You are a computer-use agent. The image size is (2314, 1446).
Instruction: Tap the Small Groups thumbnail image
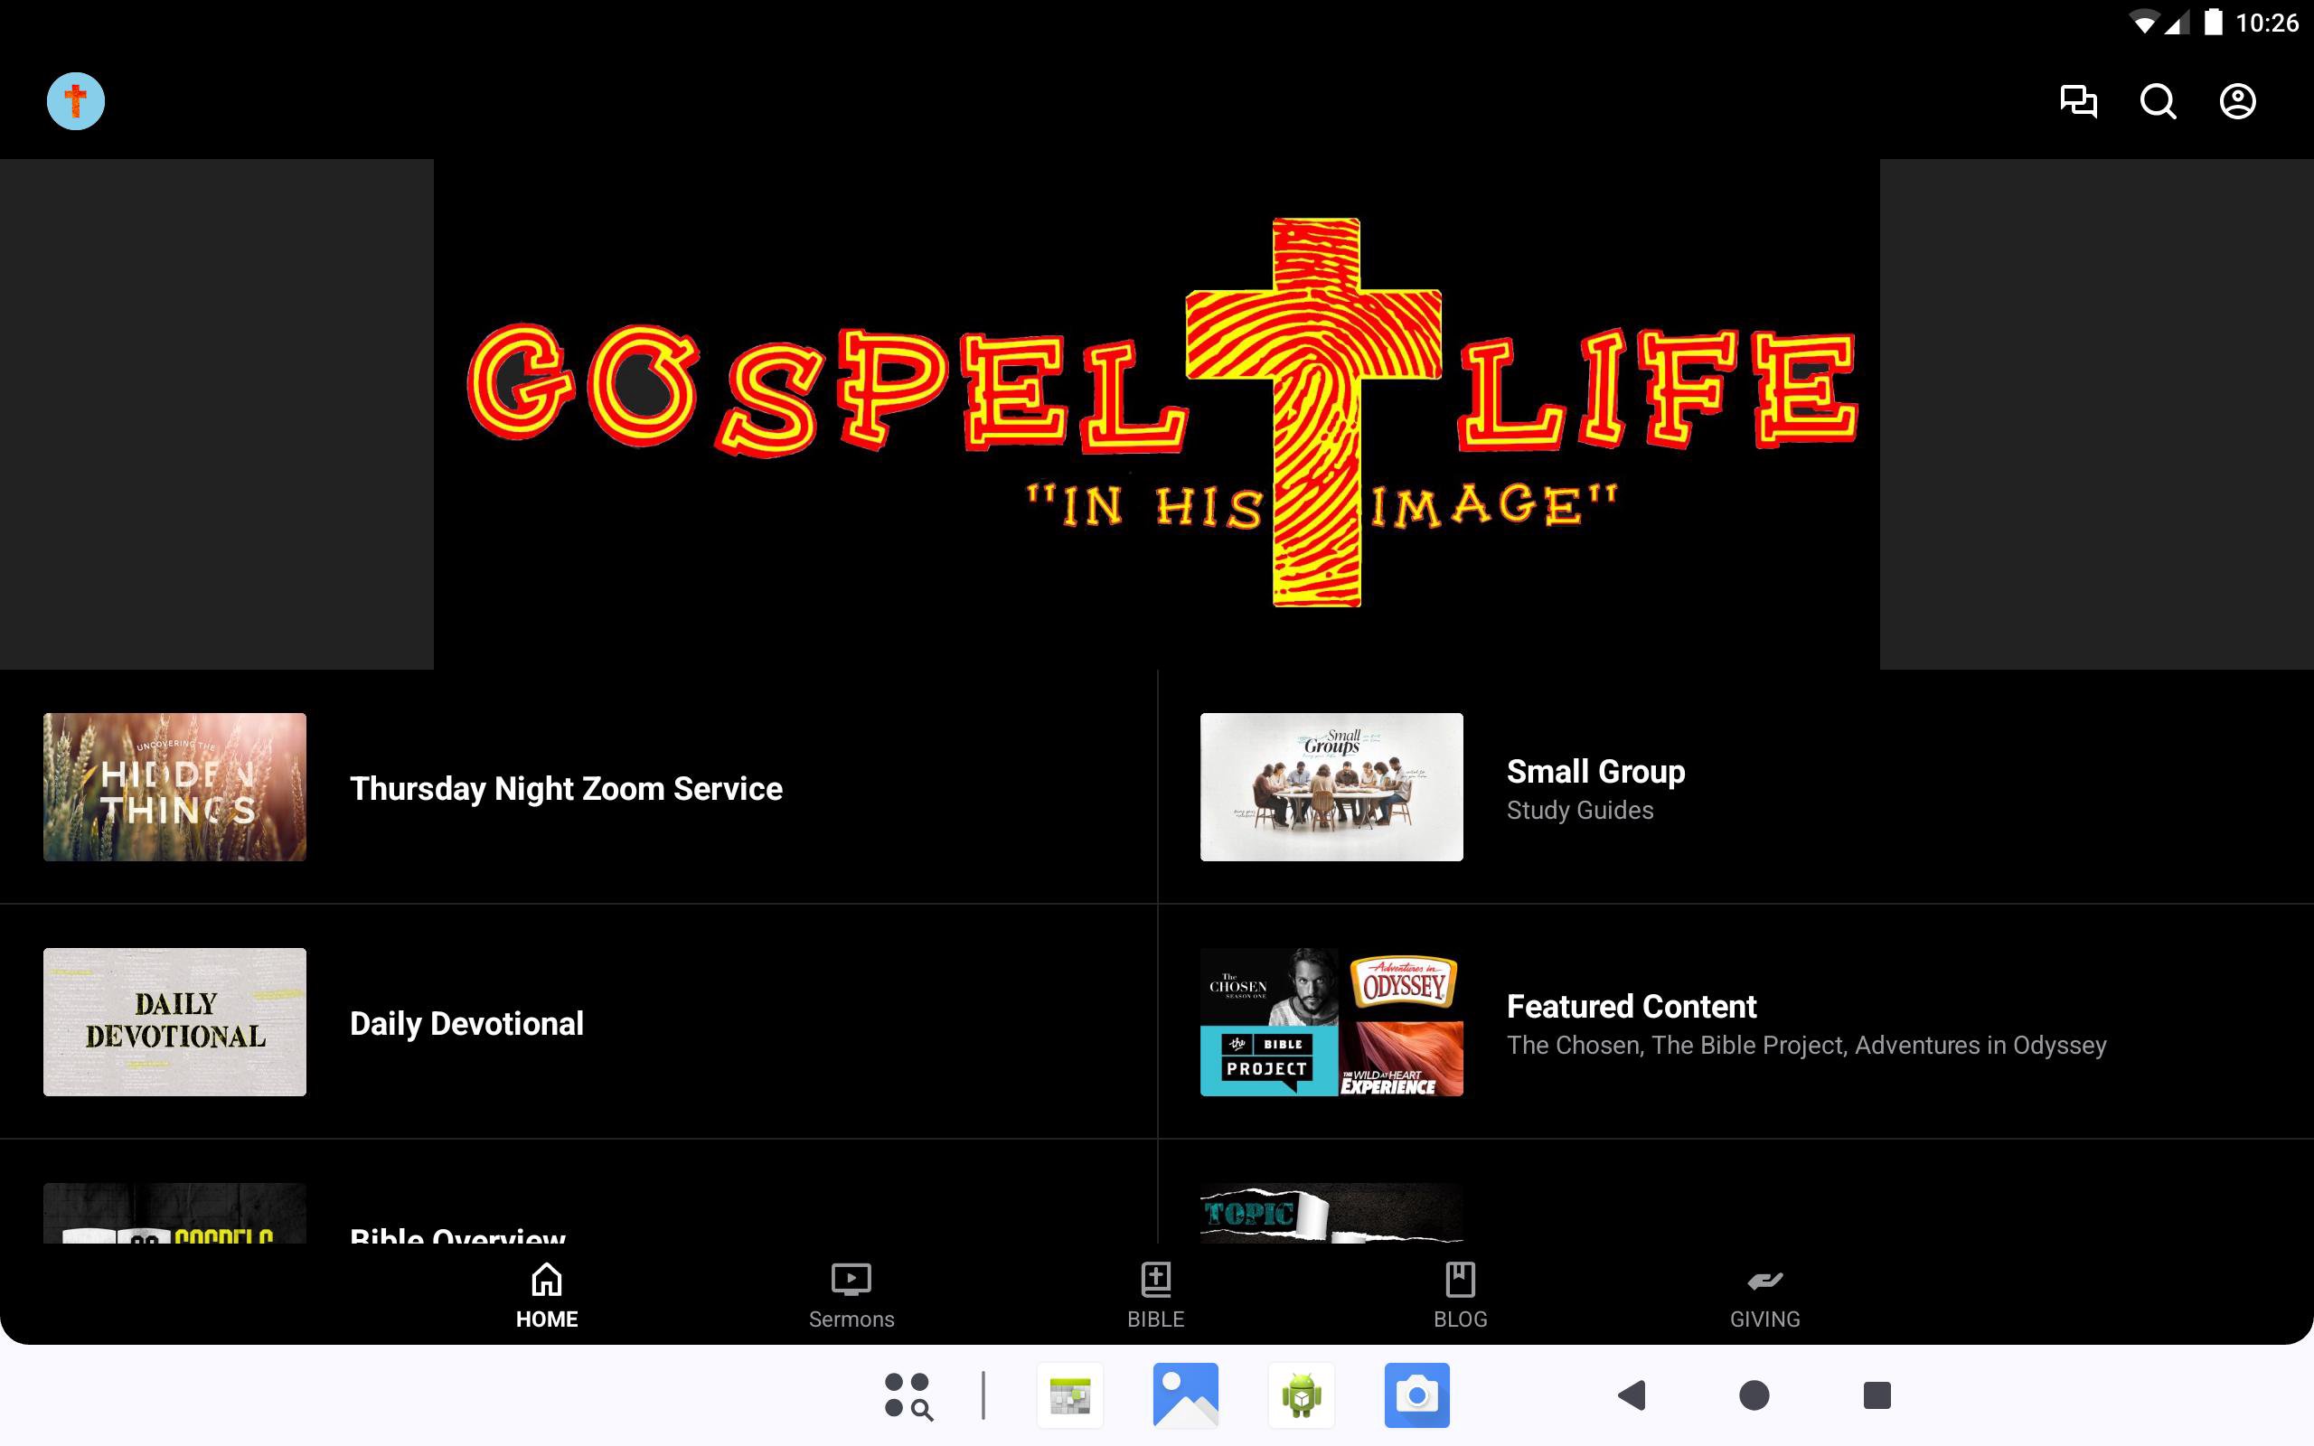(1331, 787)
